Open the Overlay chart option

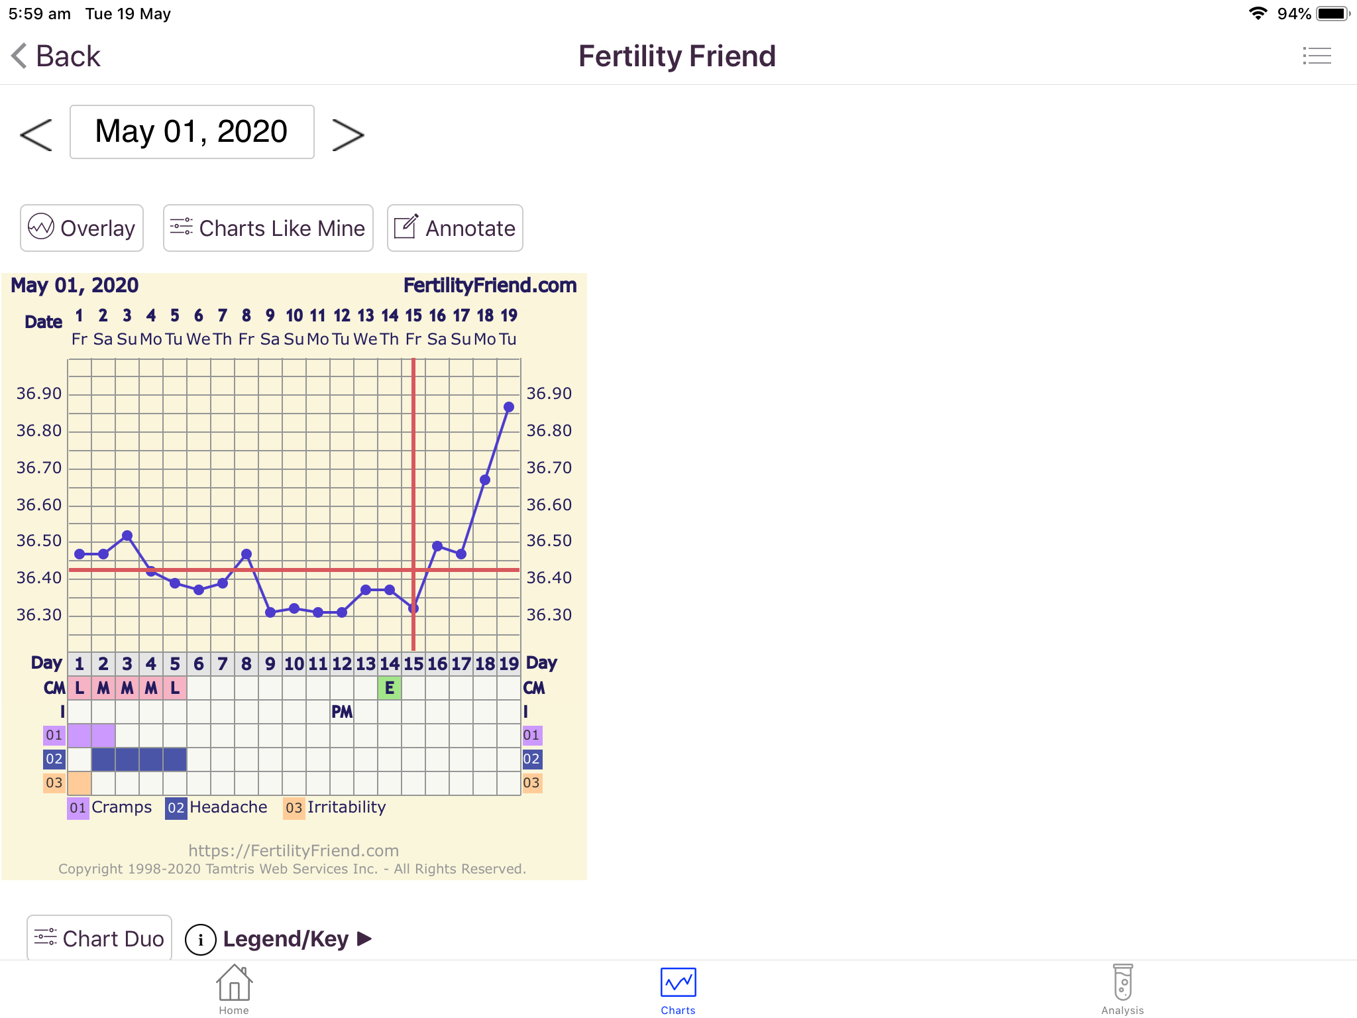click(x=81, y=228)
